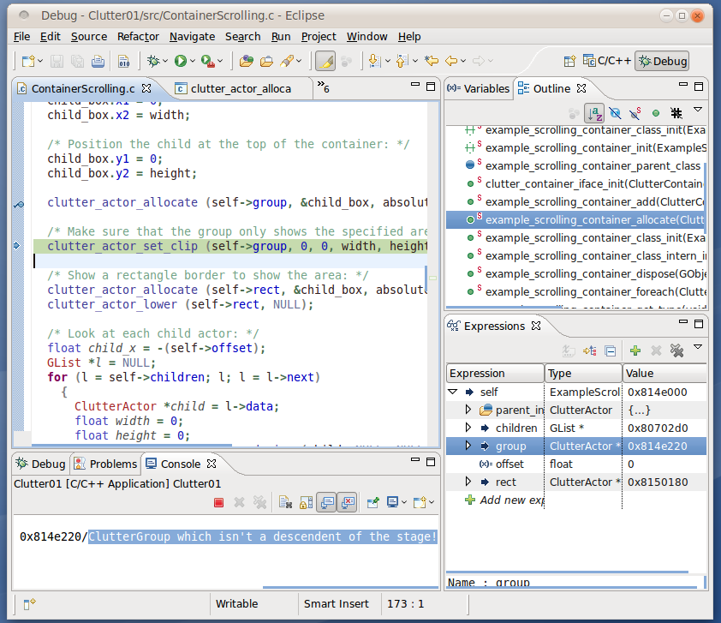Click the Clear Console icon
This screenshot has width=721, height=623.
(x=285, y=503)
